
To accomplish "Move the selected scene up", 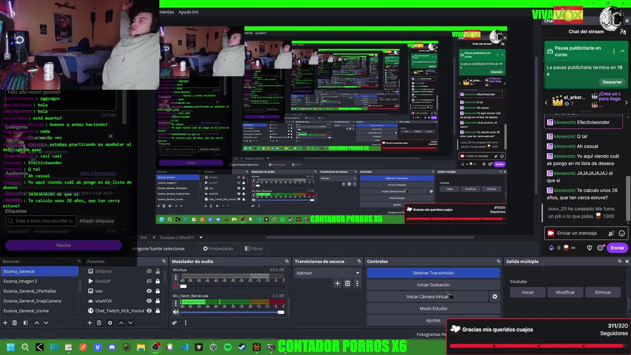I will click(36, 322).
